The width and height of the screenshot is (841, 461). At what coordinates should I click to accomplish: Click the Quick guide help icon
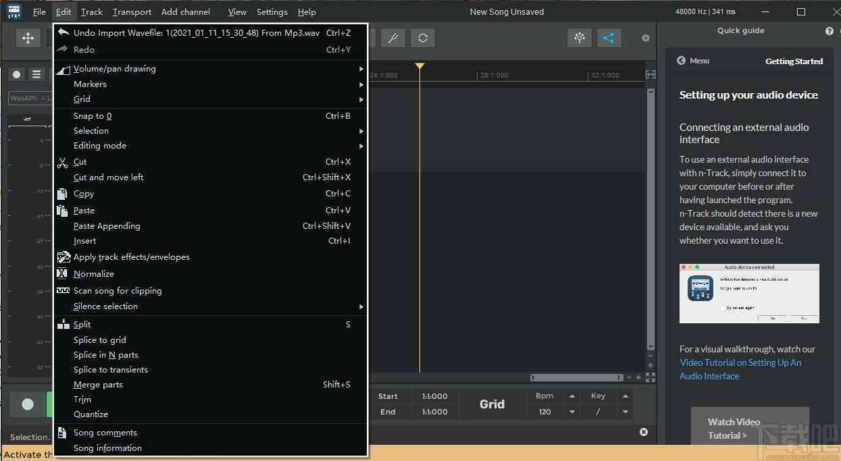tap(830, 31)
